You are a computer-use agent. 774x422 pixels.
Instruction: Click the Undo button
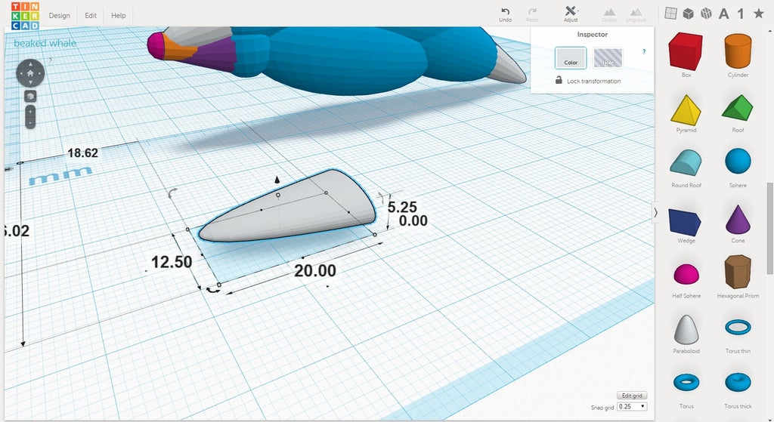click(x=505, y=14)
